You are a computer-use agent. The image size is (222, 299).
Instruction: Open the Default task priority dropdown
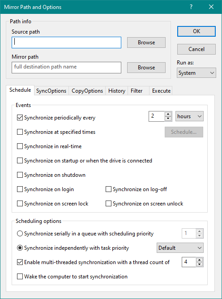(x=180, y=248)
